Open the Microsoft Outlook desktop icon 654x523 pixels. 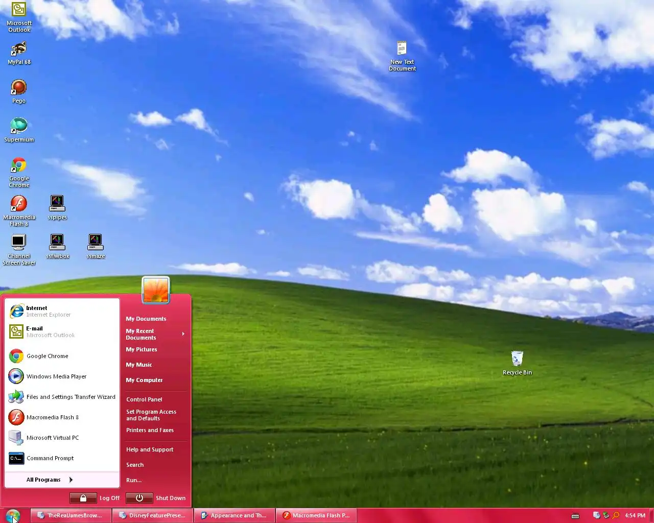(19, 17)
